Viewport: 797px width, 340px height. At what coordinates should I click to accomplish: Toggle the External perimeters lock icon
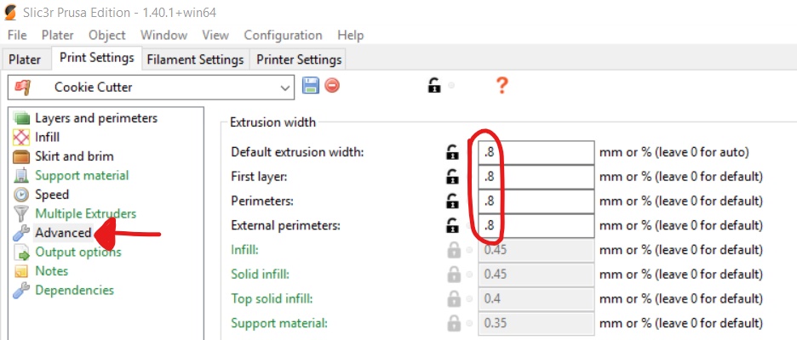point(451,226)
